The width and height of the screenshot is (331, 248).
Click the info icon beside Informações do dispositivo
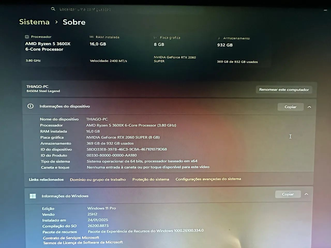(31, 106)
